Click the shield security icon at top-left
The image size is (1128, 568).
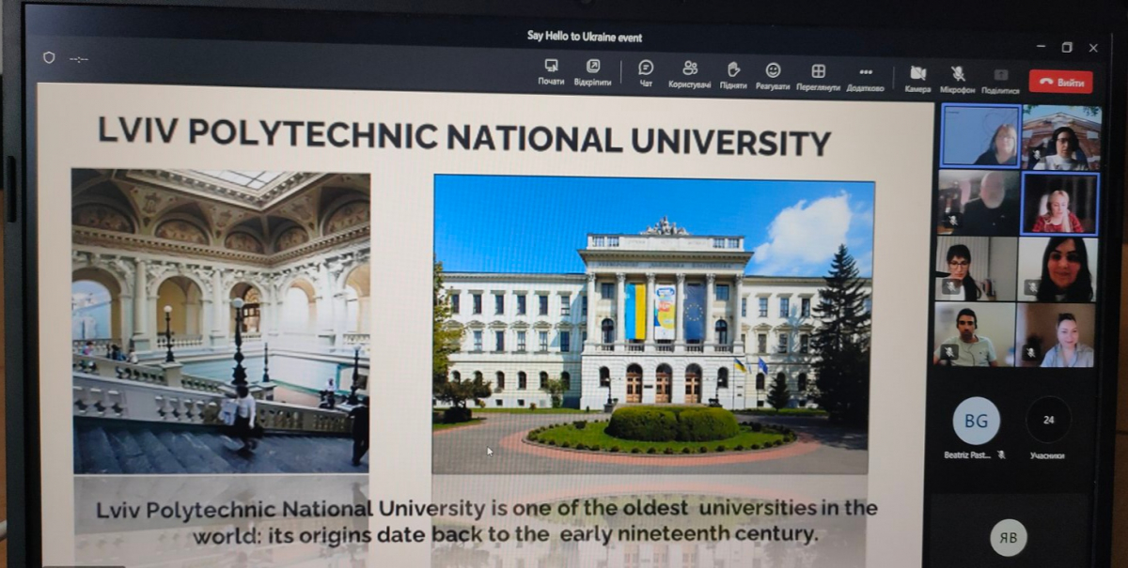pyautogui.click(x=49, y=57)
